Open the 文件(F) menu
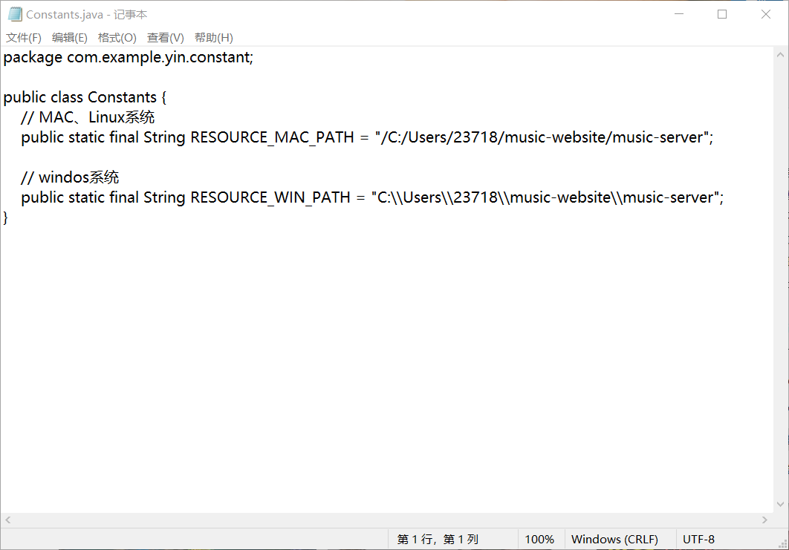The height and width of the screenshot is (550, 789). click(x=24, y=38)
